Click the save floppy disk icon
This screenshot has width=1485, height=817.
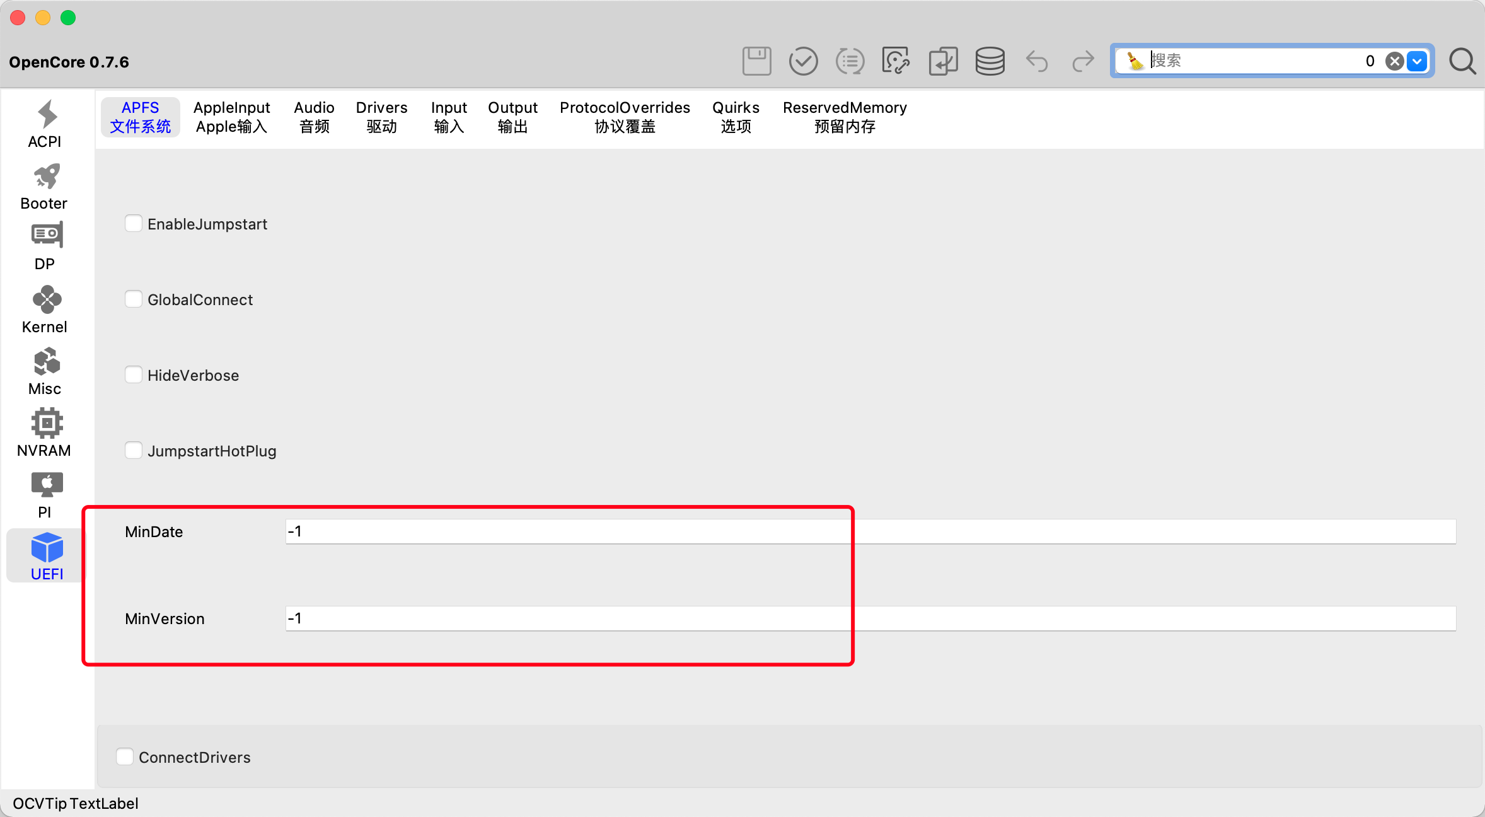click(x=756, y=61)
